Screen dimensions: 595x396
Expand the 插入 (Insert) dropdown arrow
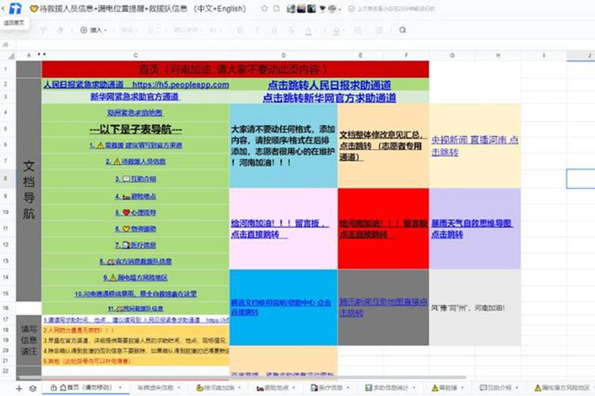(105, 30)
